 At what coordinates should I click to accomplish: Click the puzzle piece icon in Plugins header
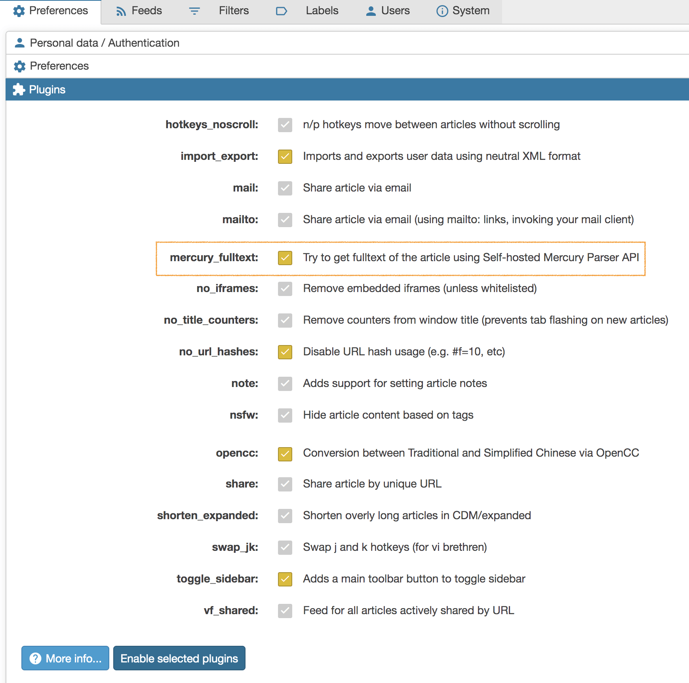19,89
